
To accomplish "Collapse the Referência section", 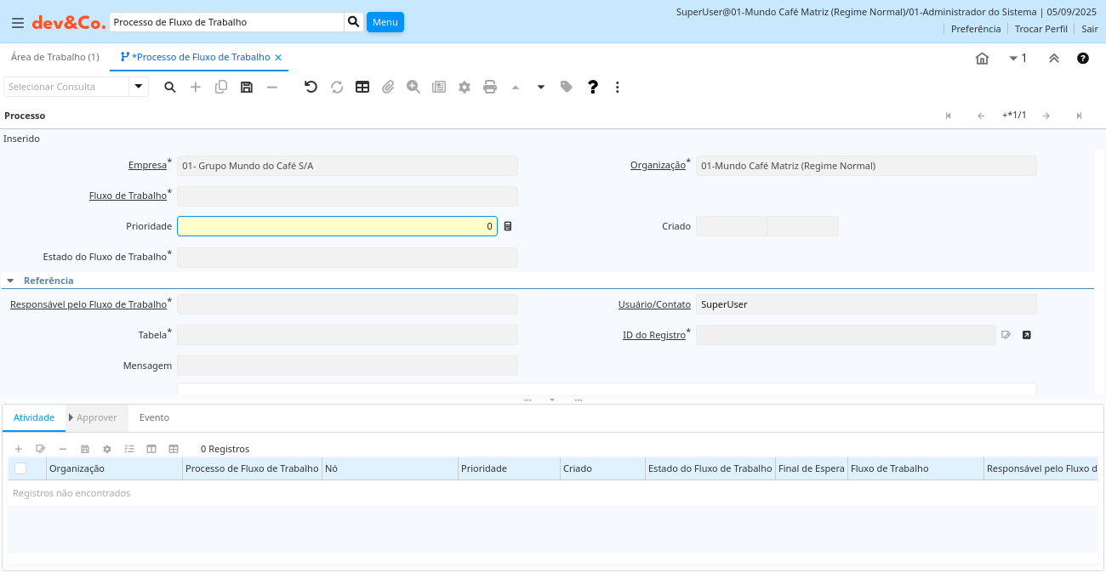I will click(x=10, y=281).
